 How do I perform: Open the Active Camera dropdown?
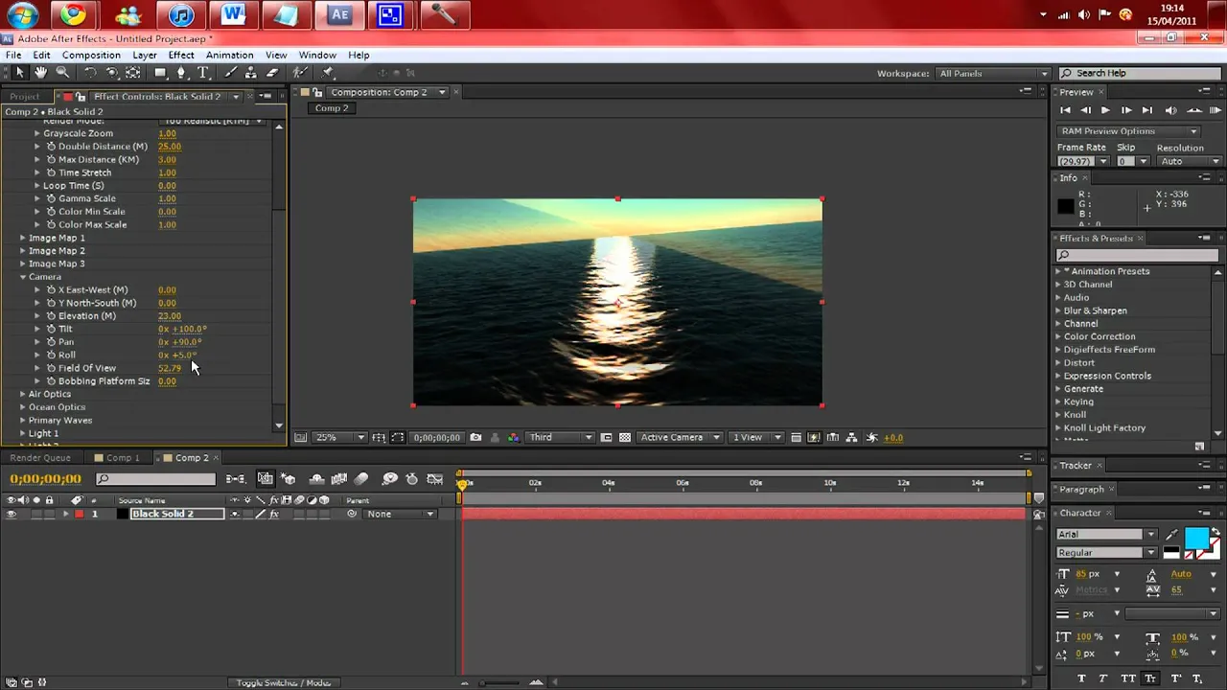tap(681, 438)
